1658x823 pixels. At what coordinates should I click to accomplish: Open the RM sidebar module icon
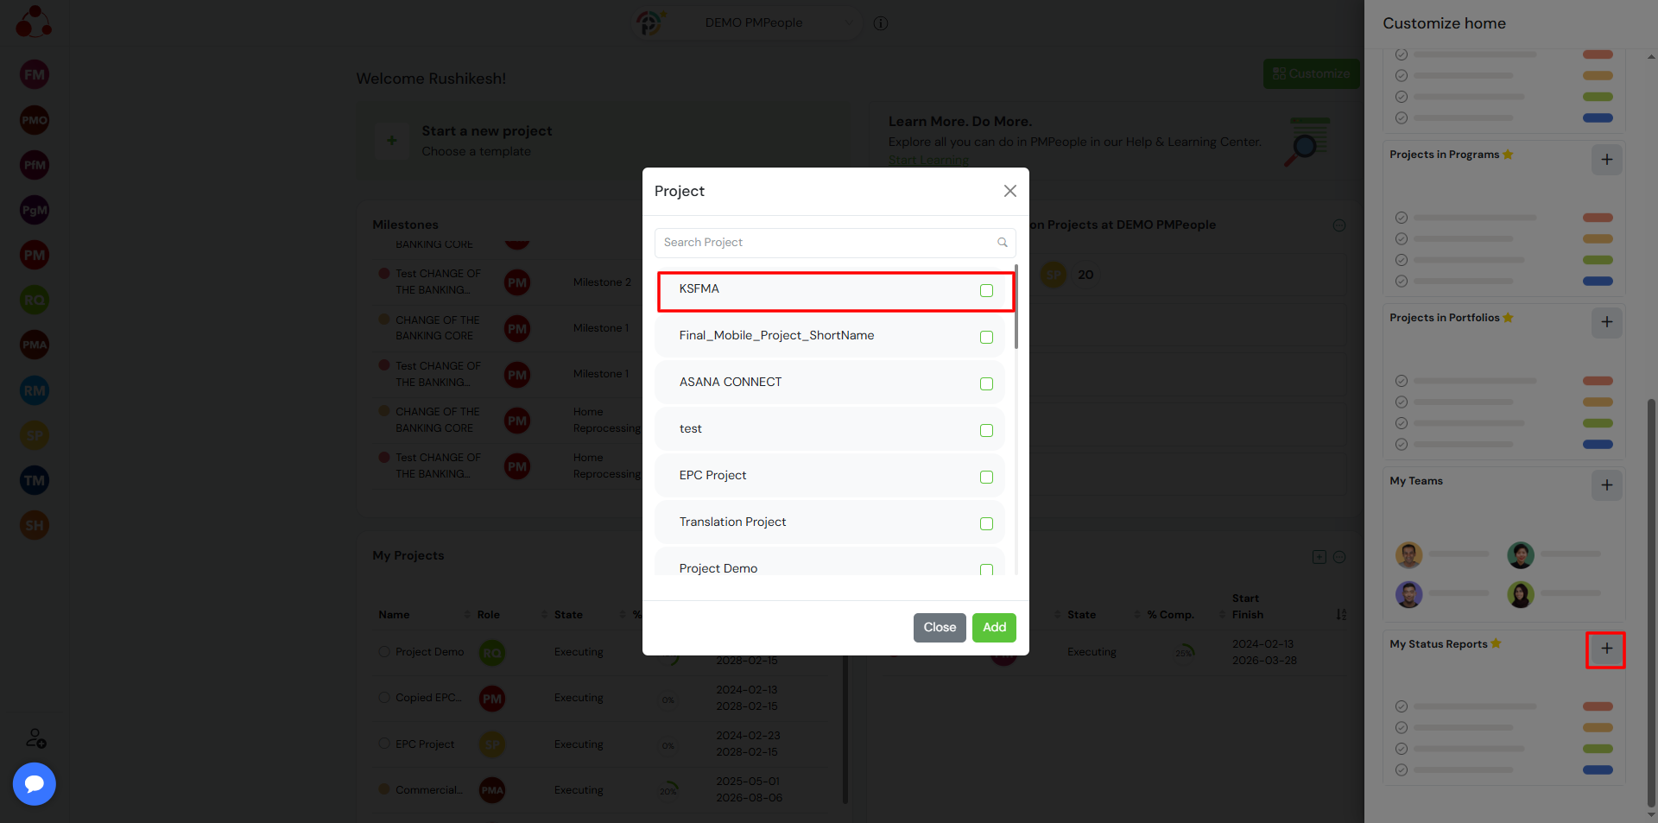click(35, 390)
